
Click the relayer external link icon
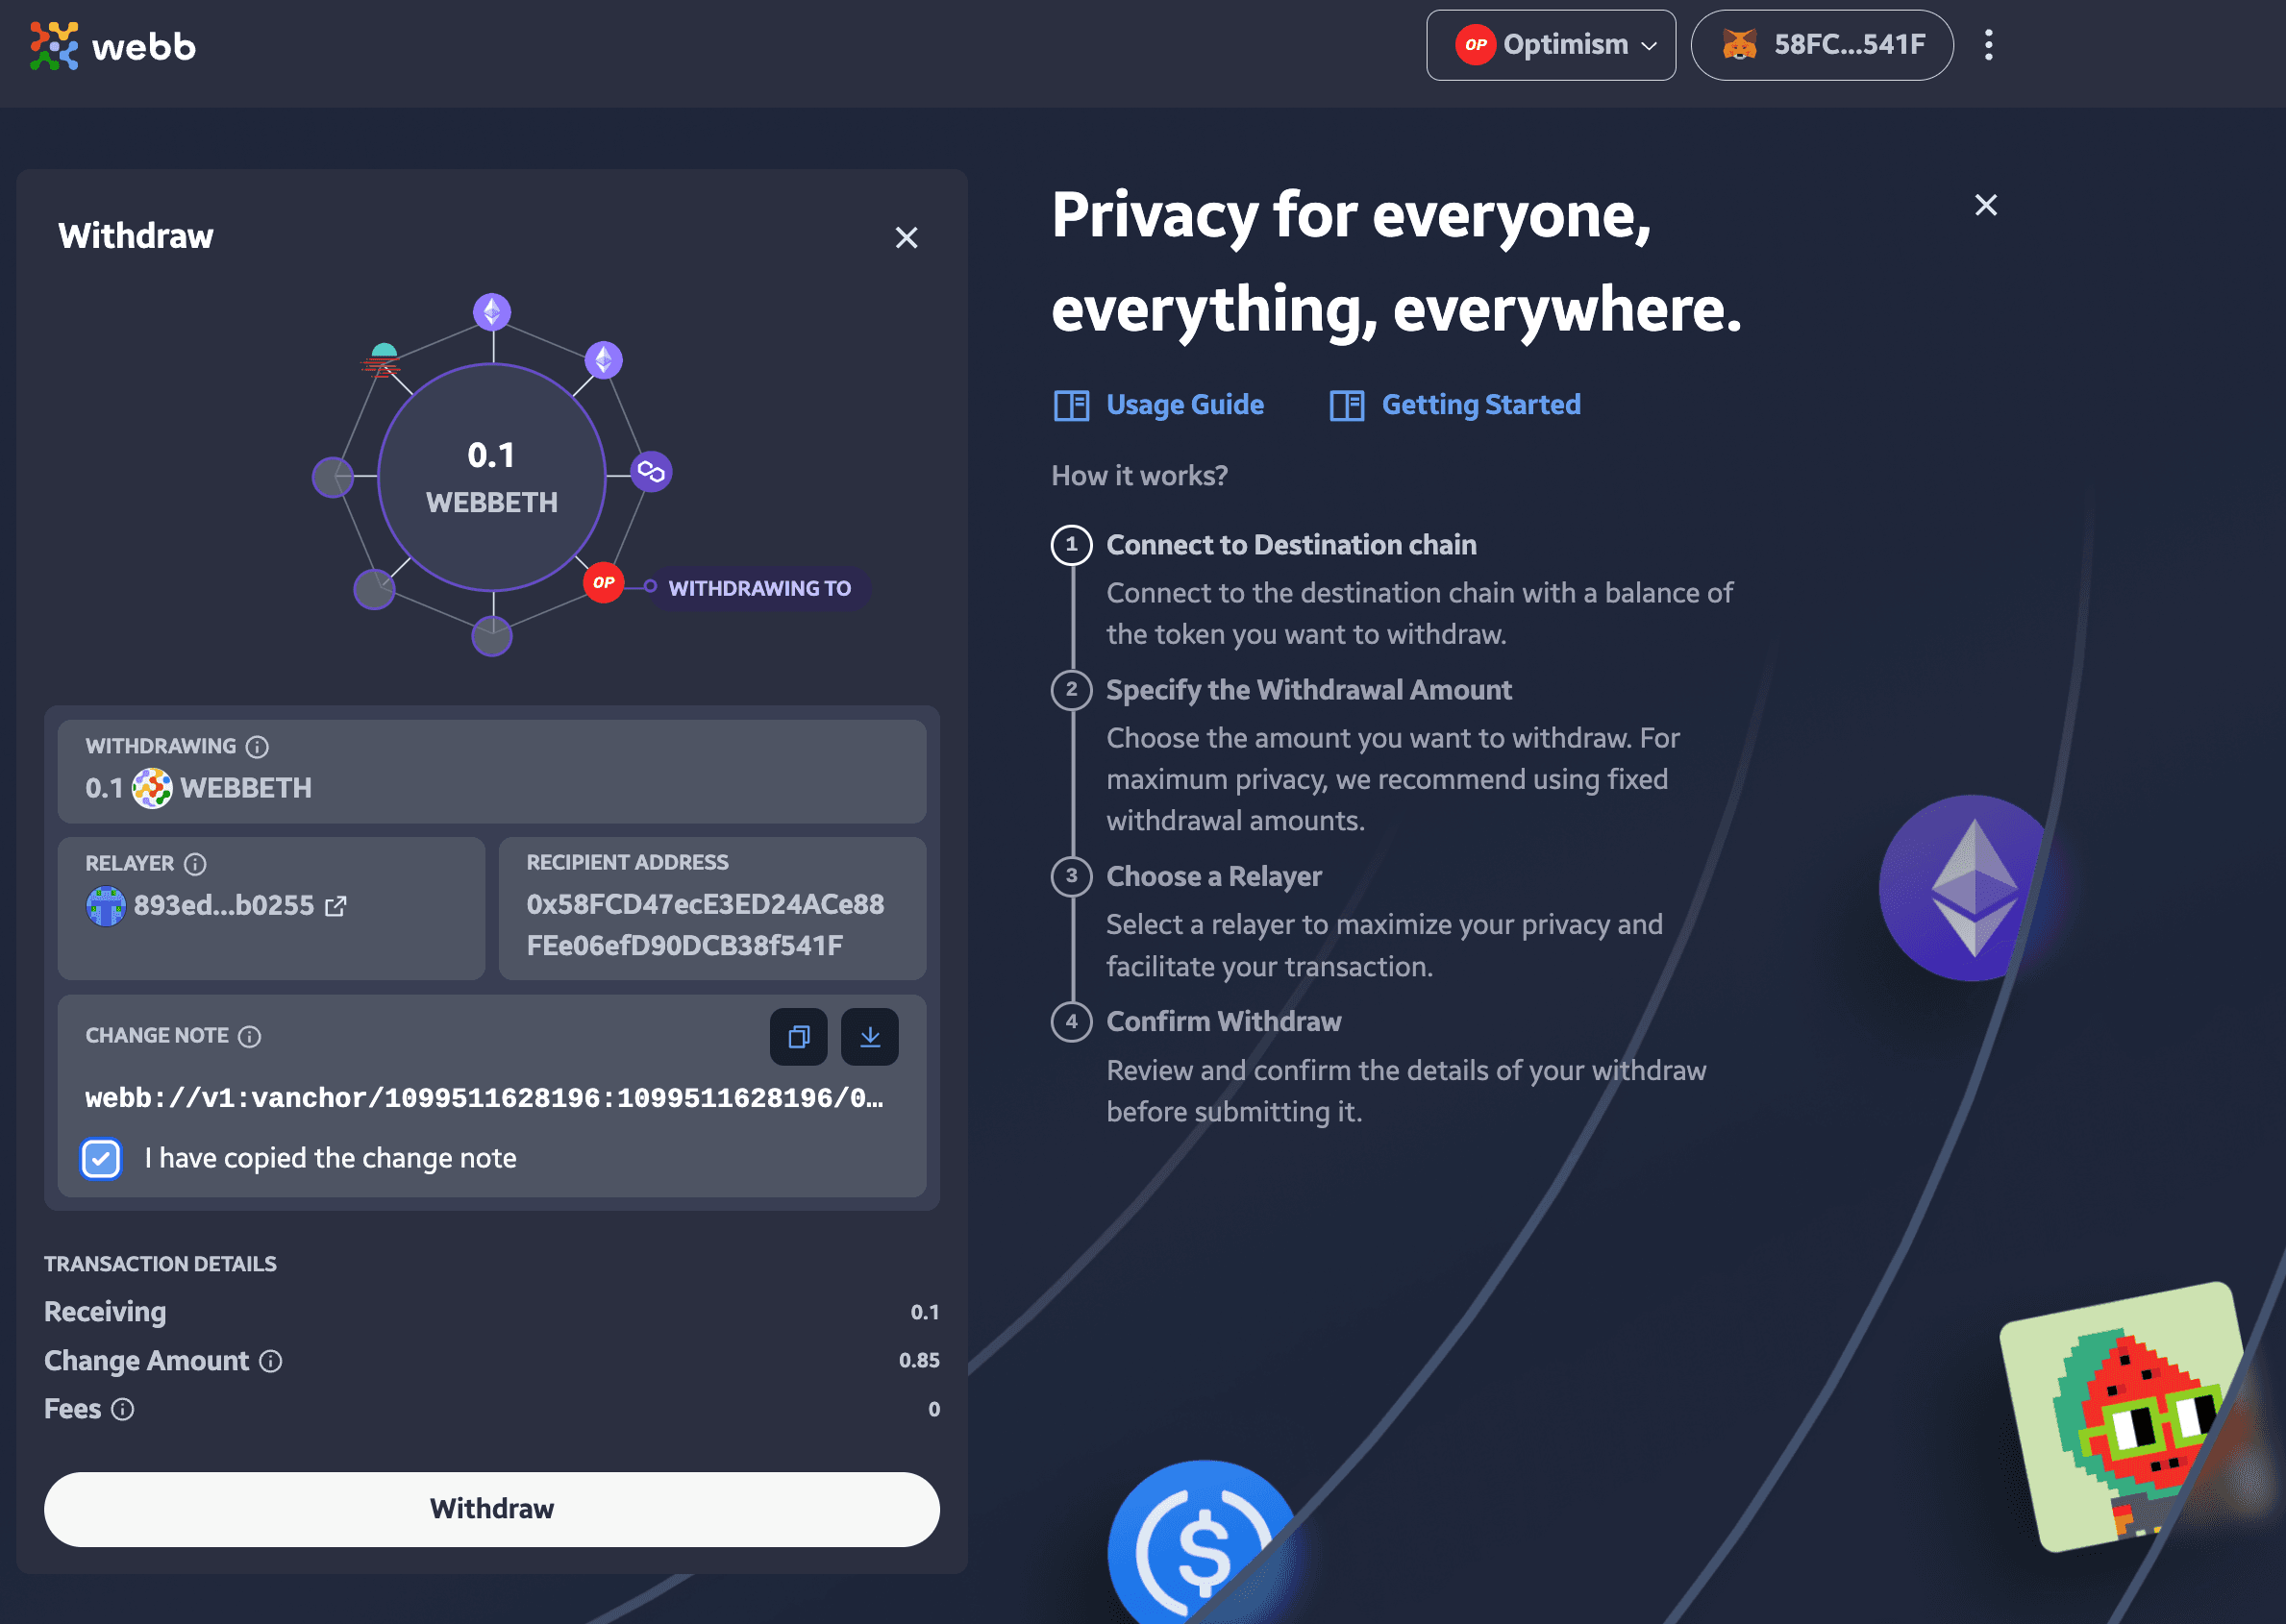click(x=337, y=903)
